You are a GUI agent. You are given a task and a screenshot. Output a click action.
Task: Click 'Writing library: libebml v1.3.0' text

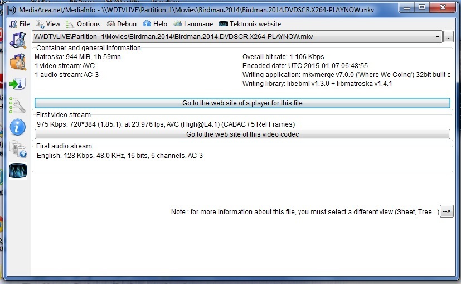(x=317, y=84)
